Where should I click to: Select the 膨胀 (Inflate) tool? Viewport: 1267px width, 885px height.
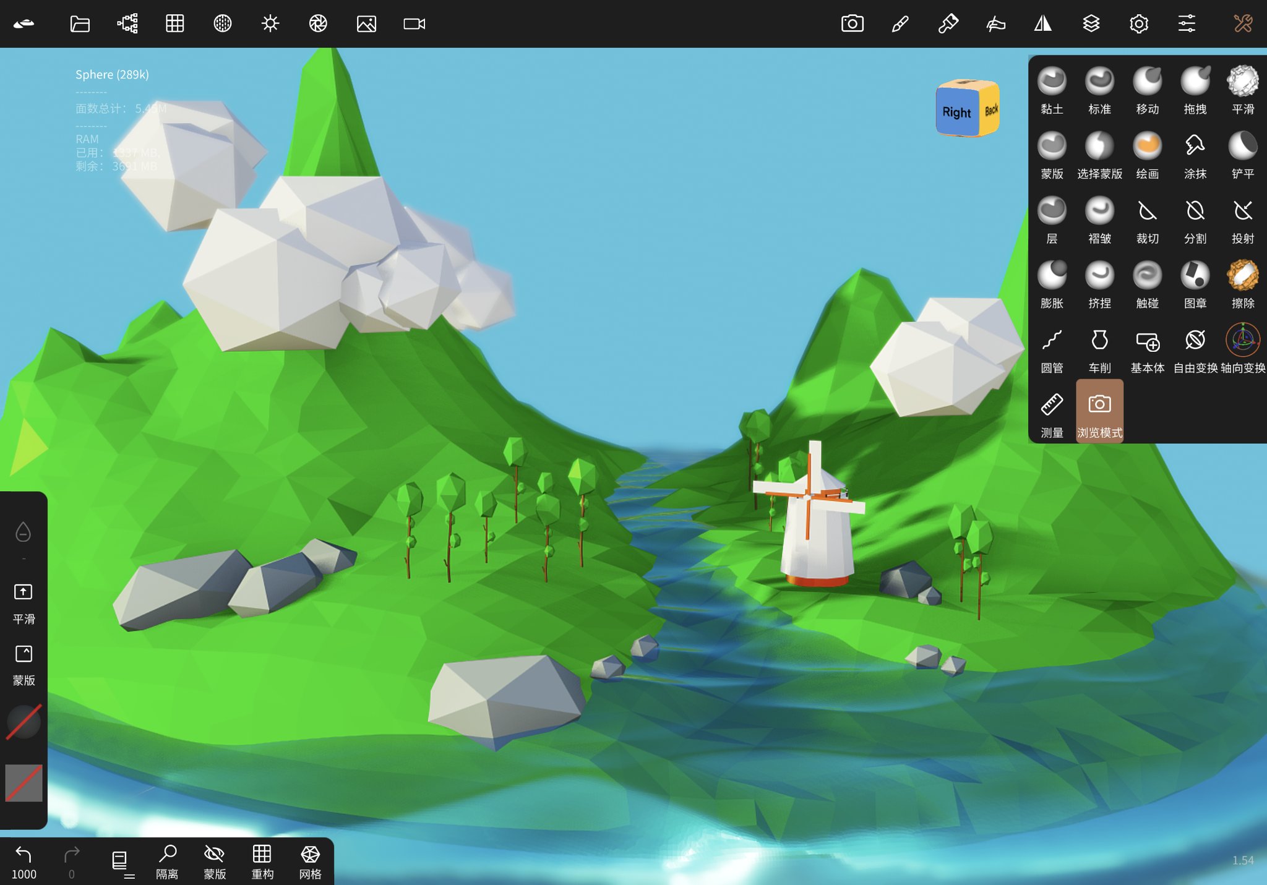(x=1052, y=285)
